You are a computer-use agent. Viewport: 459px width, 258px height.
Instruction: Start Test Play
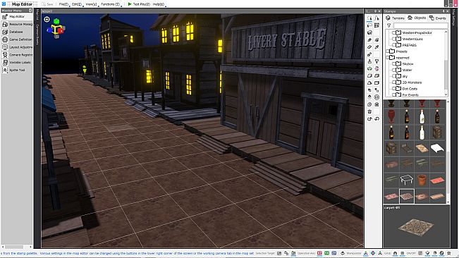(139, 4)
